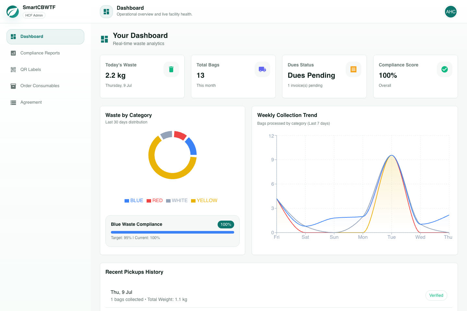The image size is (467, 311).
Task: Open the AHC user avatar
Action: (x=451, y=12)
